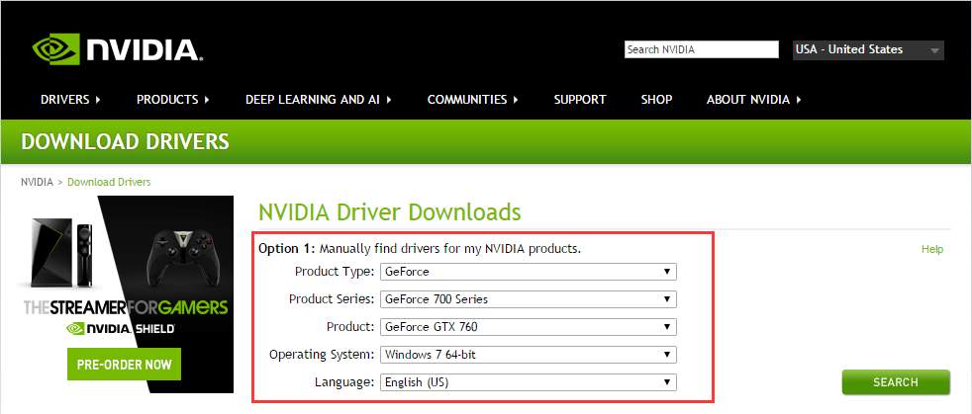Image resolution: width=972 pixels, height=414 pixels.
Task: Click the NVIDIA logo
Action: (x=118, y=49)
